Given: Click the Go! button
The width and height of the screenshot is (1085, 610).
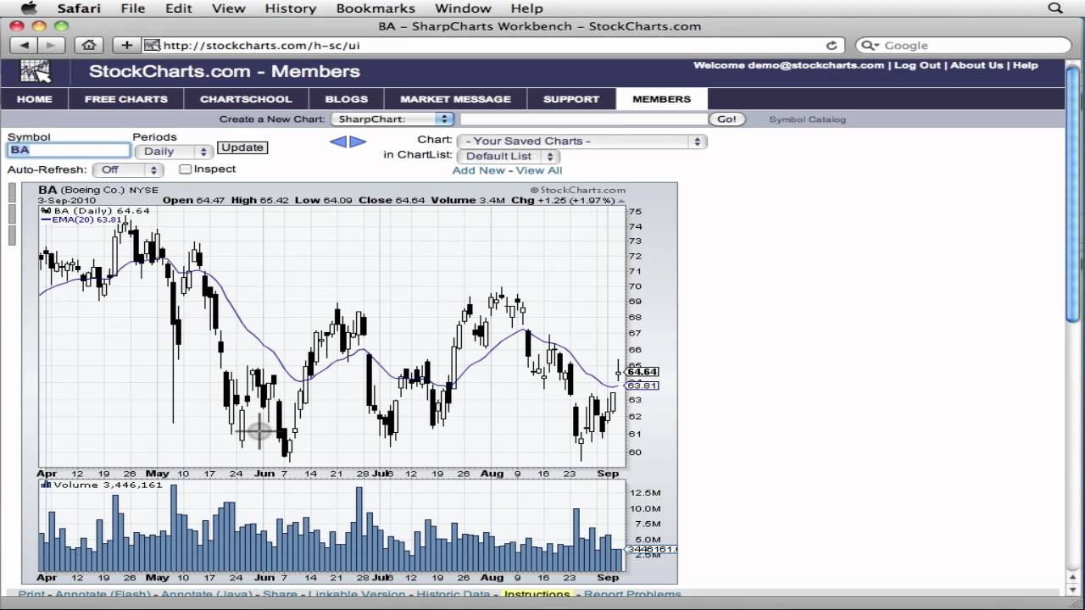Looking at the screenshot, I should [x=726, y=119].
